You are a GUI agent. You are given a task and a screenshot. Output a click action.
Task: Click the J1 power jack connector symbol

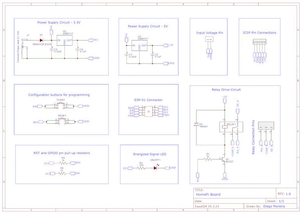pyautogui.click(x=24, y=44)
